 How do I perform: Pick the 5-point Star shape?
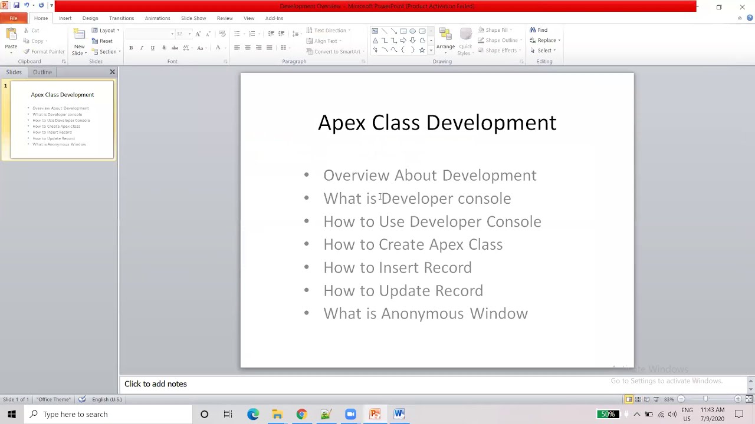(422, 50)
